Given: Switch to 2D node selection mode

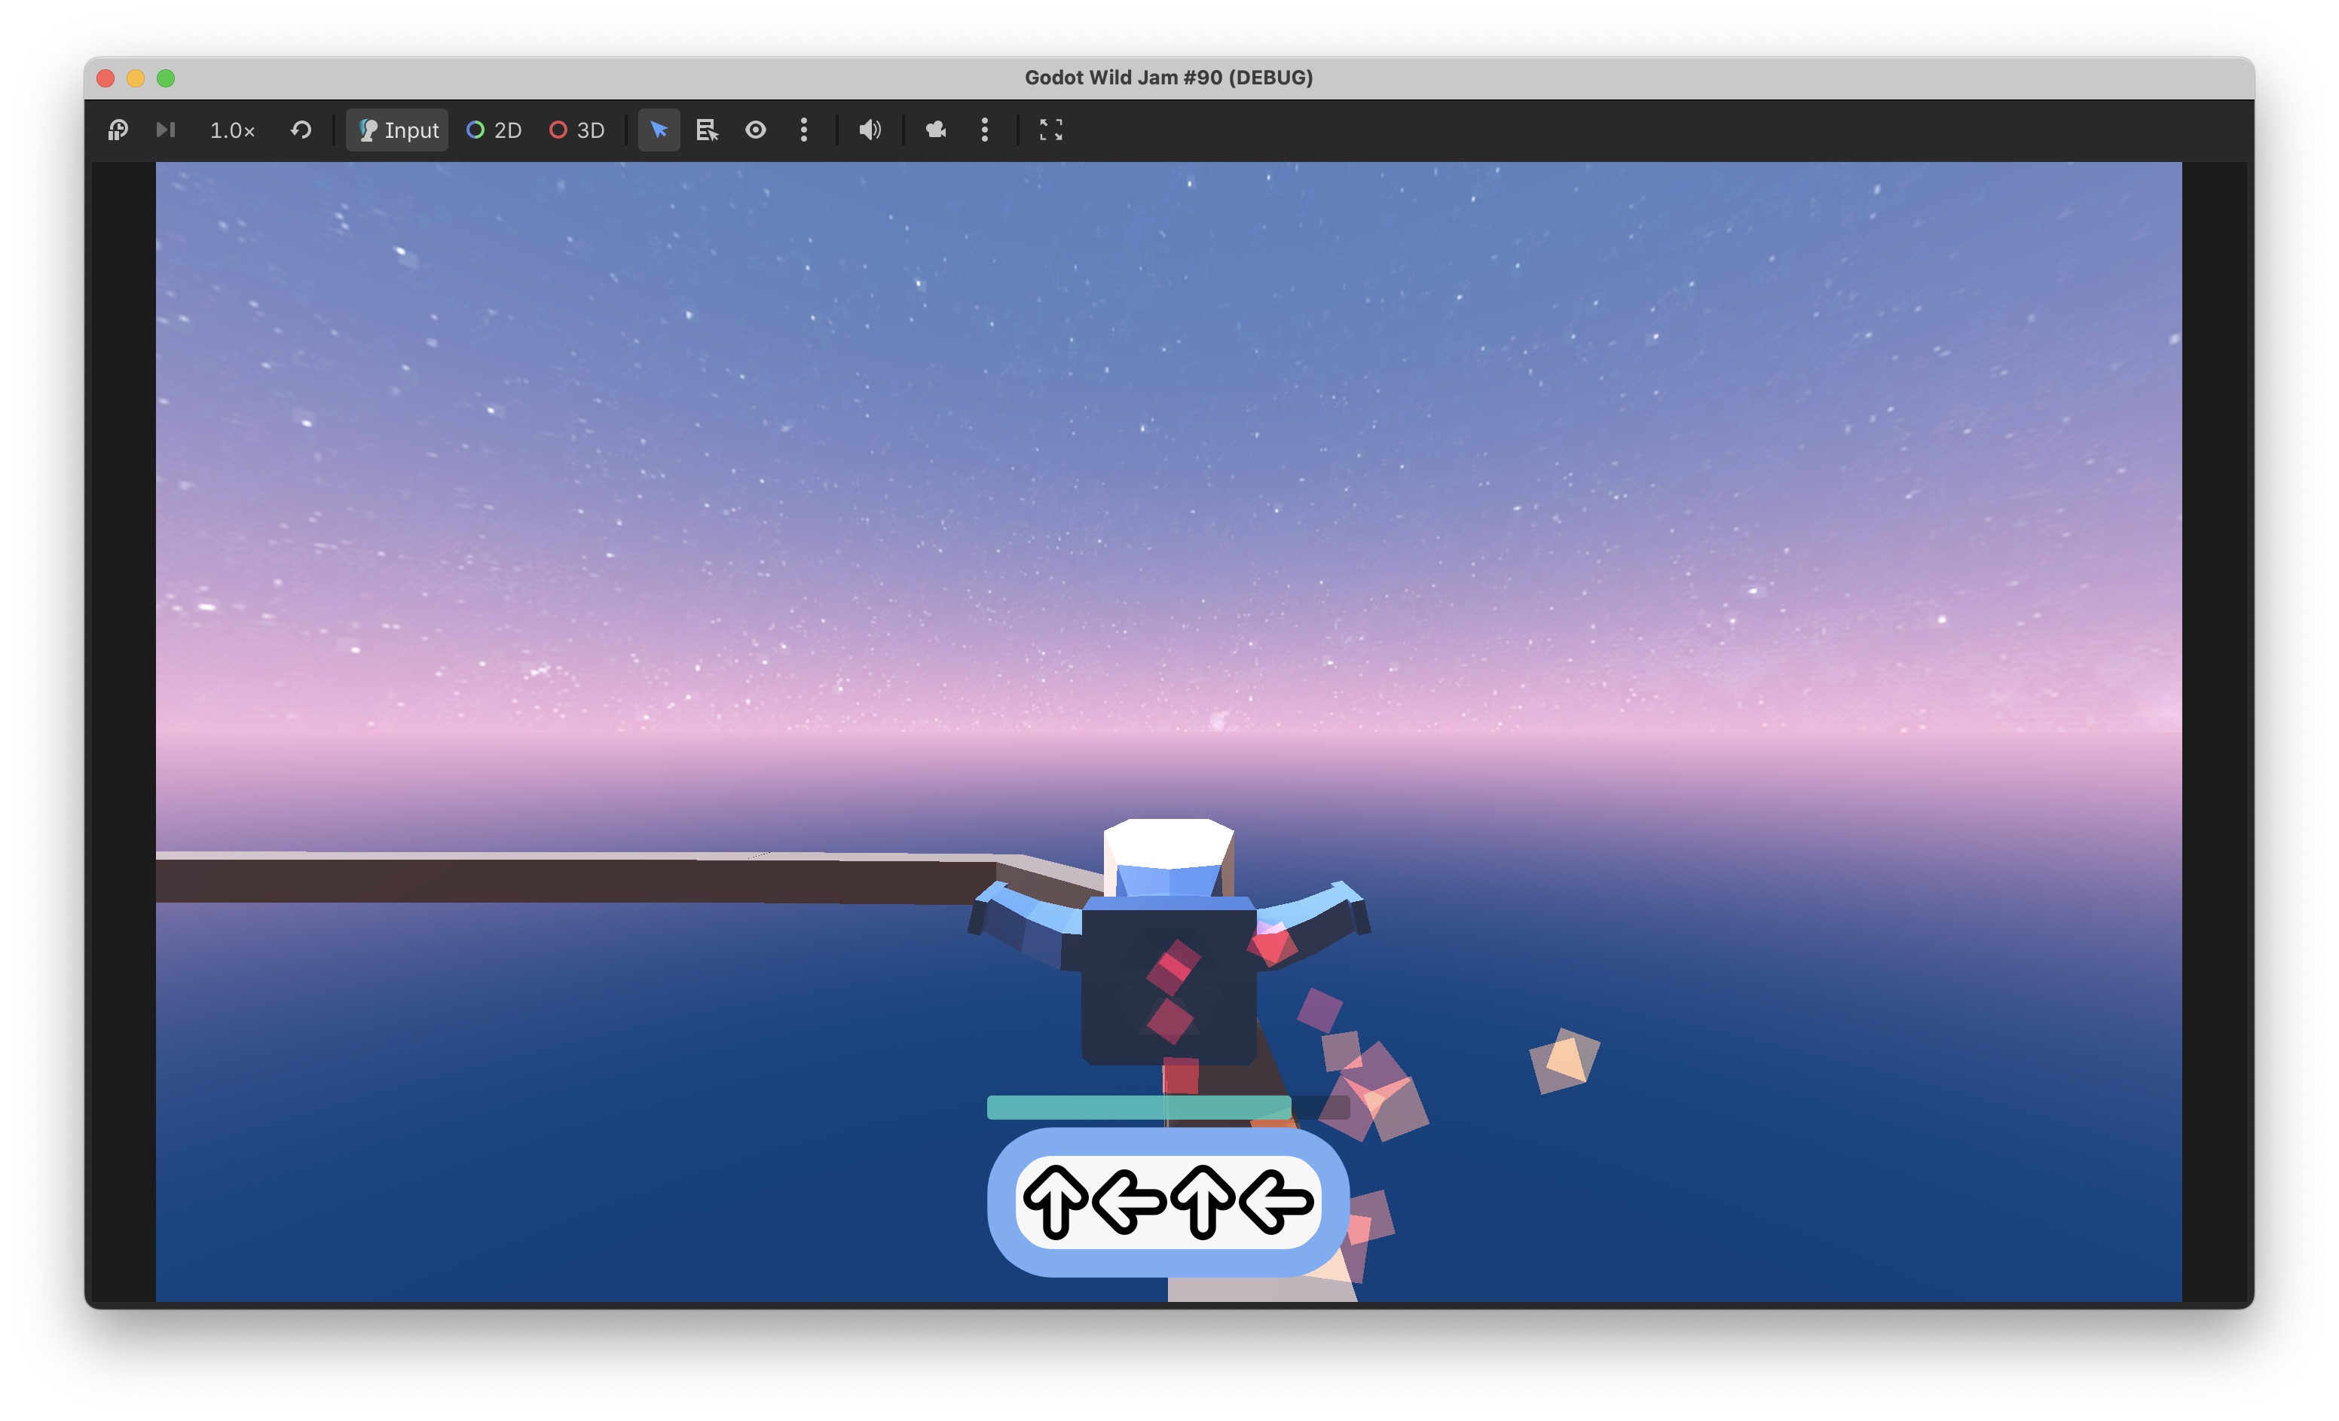Looking at the screenshot, I should [x=494, y=130].
